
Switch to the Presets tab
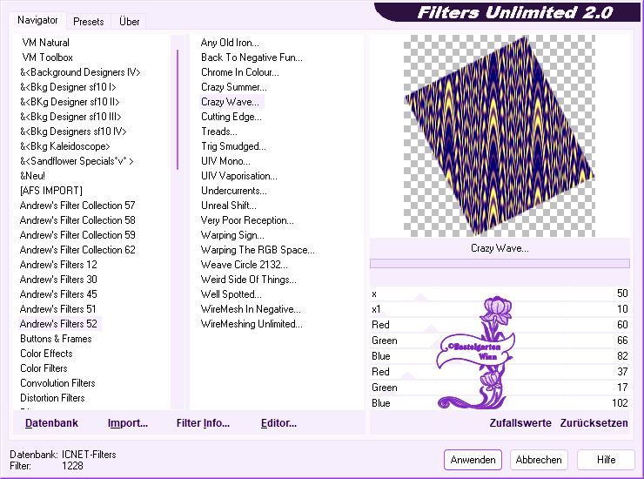[90, 22]
